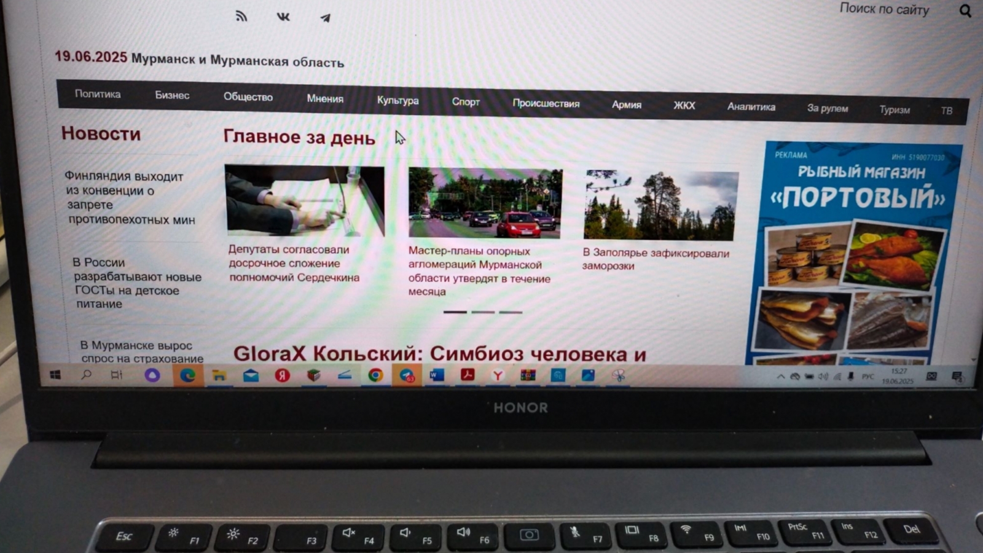Image resolution: width=983 pixels, height=553 pixels.
Task: Open headline about Мастер-планы опорных агломераций
Action: click(x=479, y=271)
